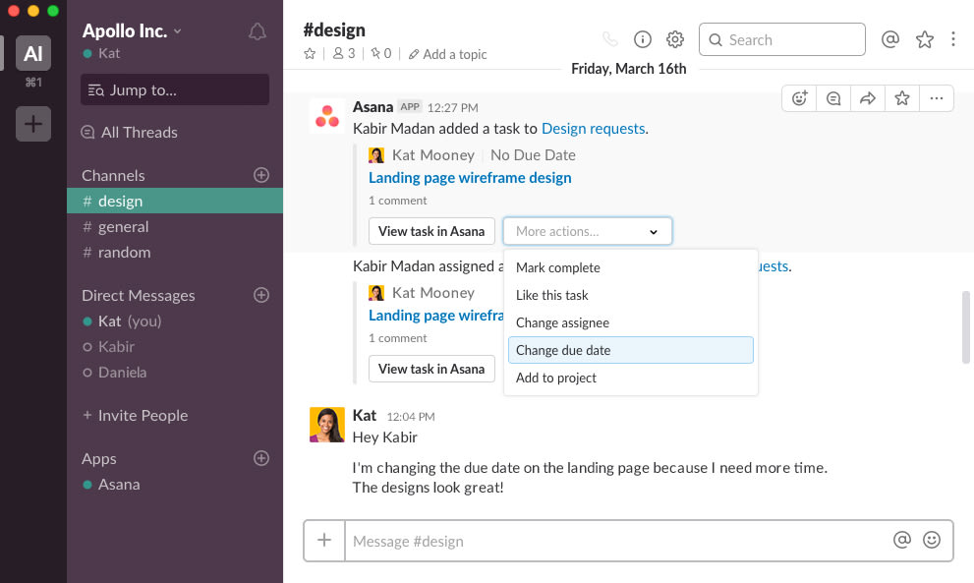Start a call with the phone icon
974x583 pixels.
pos(610,39)
